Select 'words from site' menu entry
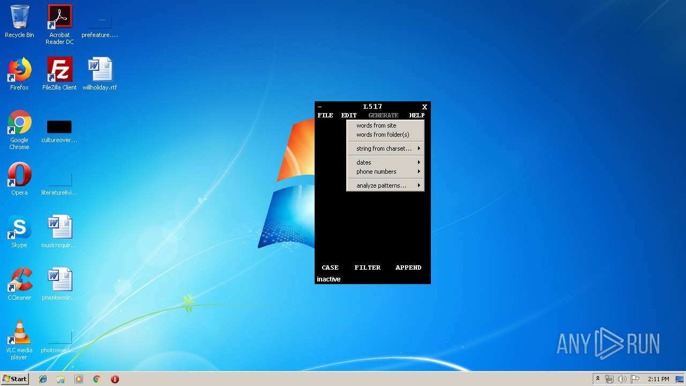The width and height of the screenshot is (686, 386). [385, 125]
